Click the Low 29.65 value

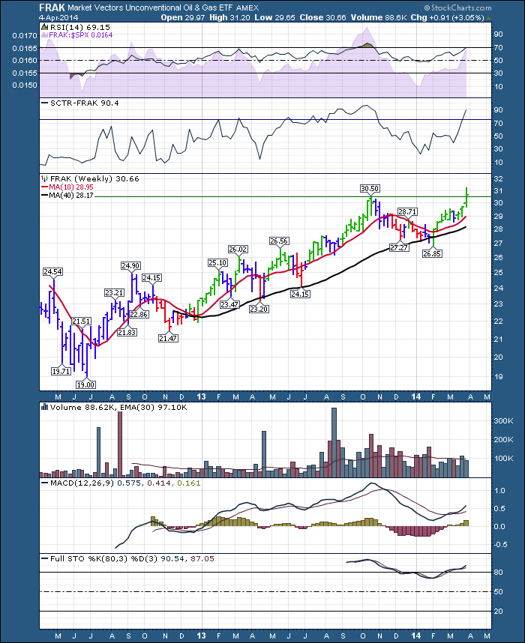(x=275, y=17)
